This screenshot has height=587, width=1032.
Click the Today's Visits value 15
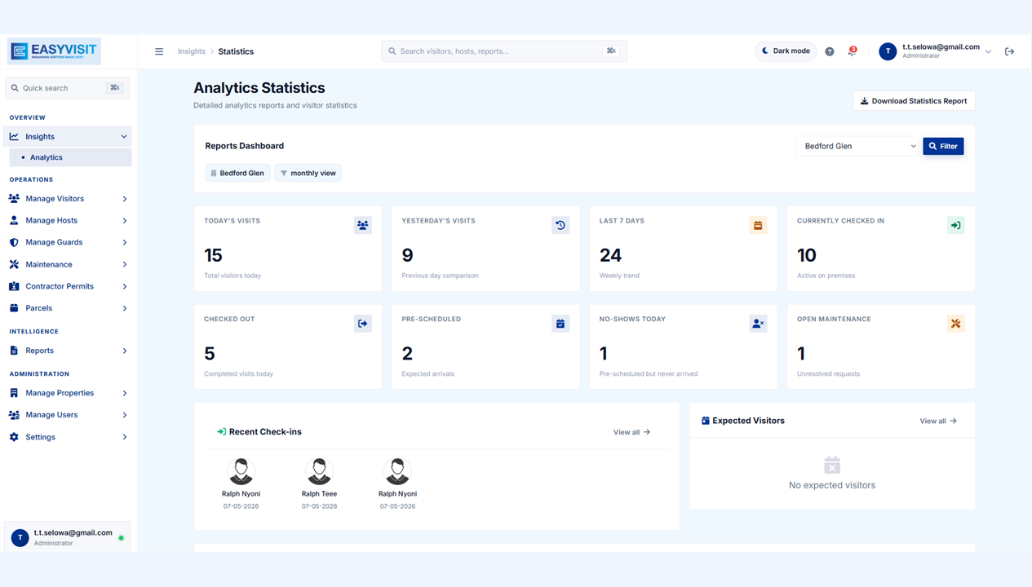213,255
